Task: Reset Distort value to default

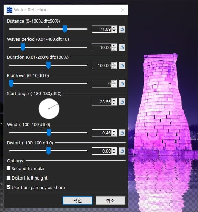Action: click(x=122, y=151)
